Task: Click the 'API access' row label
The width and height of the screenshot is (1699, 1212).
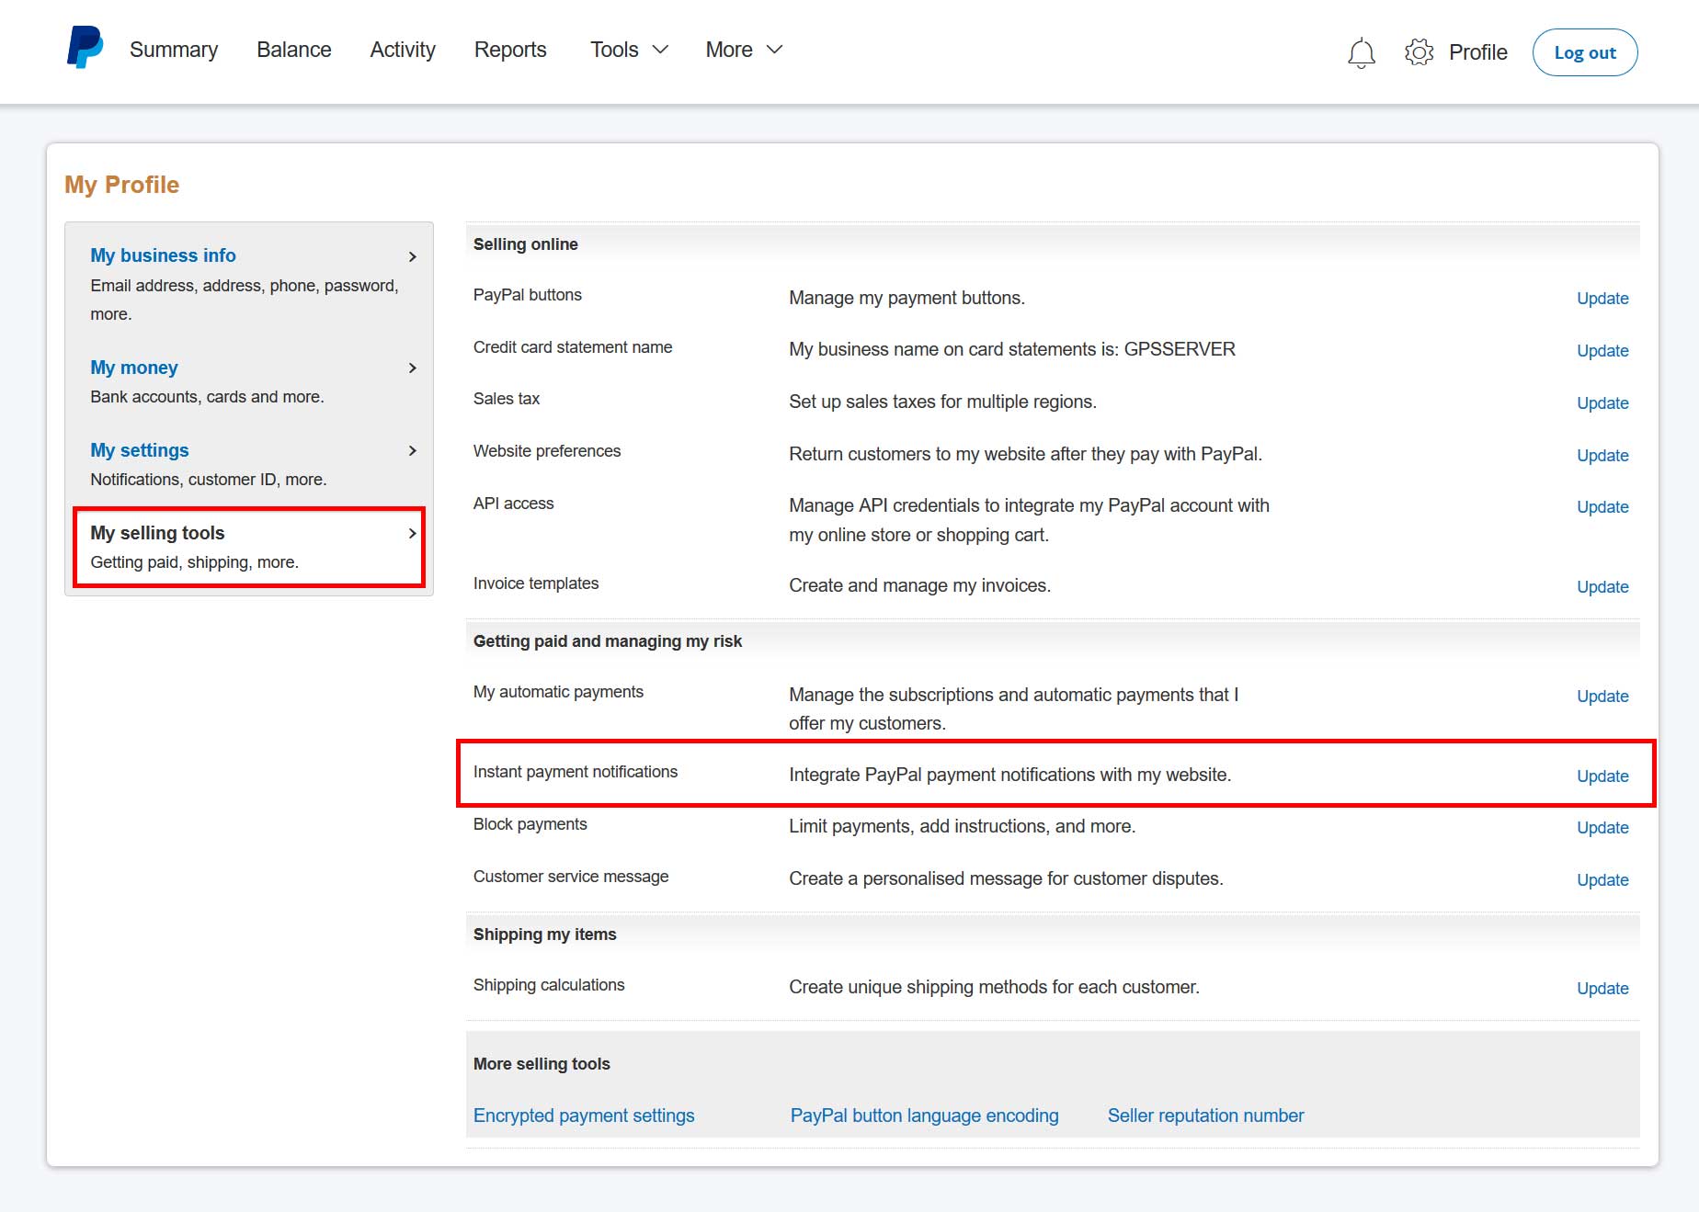Action: 513,504
